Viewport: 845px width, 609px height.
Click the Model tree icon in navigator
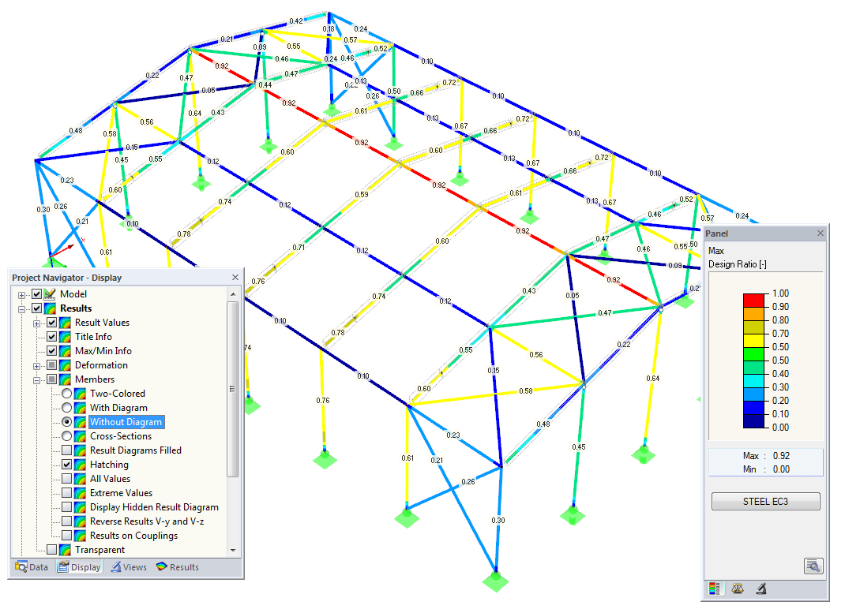49,293
